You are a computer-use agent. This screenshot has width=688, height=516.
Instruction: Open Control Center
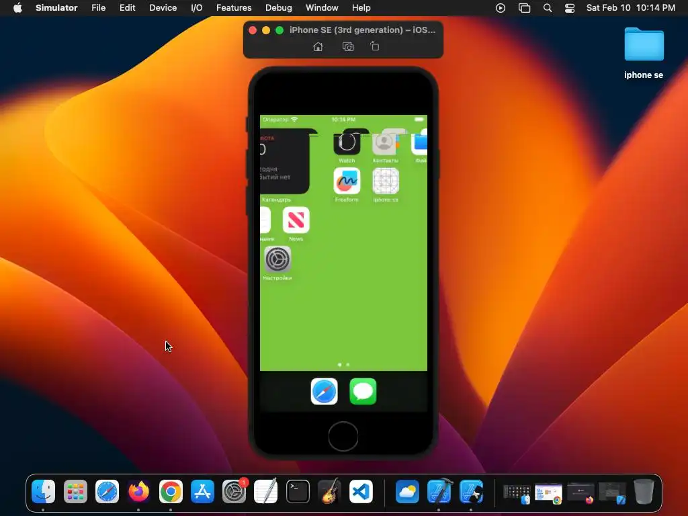(570, 8)
